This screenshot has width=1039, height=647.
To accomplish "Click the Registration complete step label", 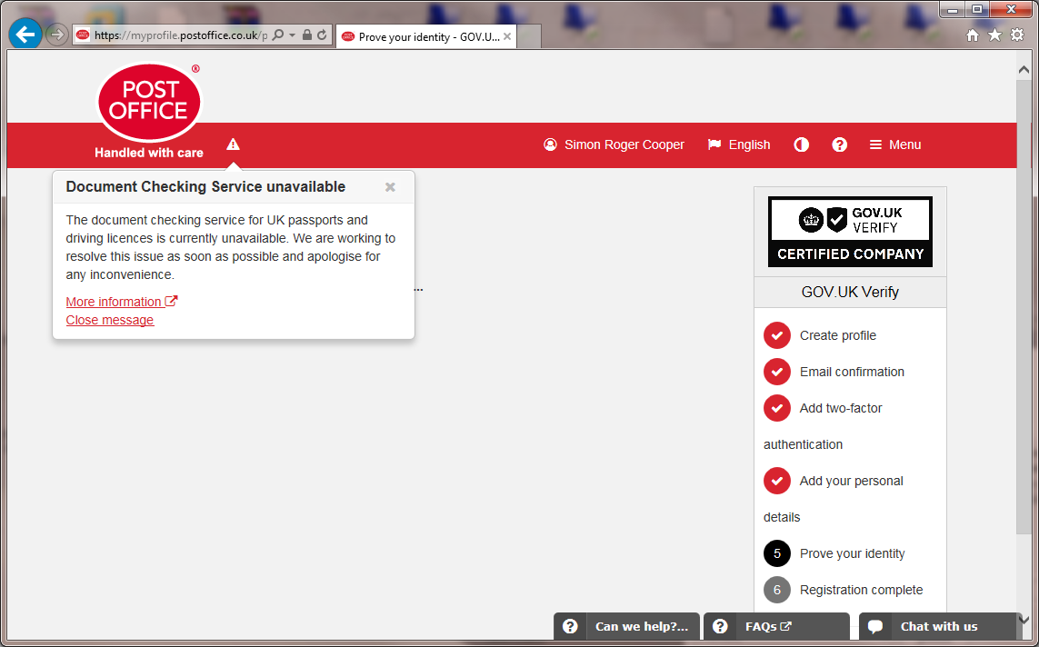I will point(861,590).
